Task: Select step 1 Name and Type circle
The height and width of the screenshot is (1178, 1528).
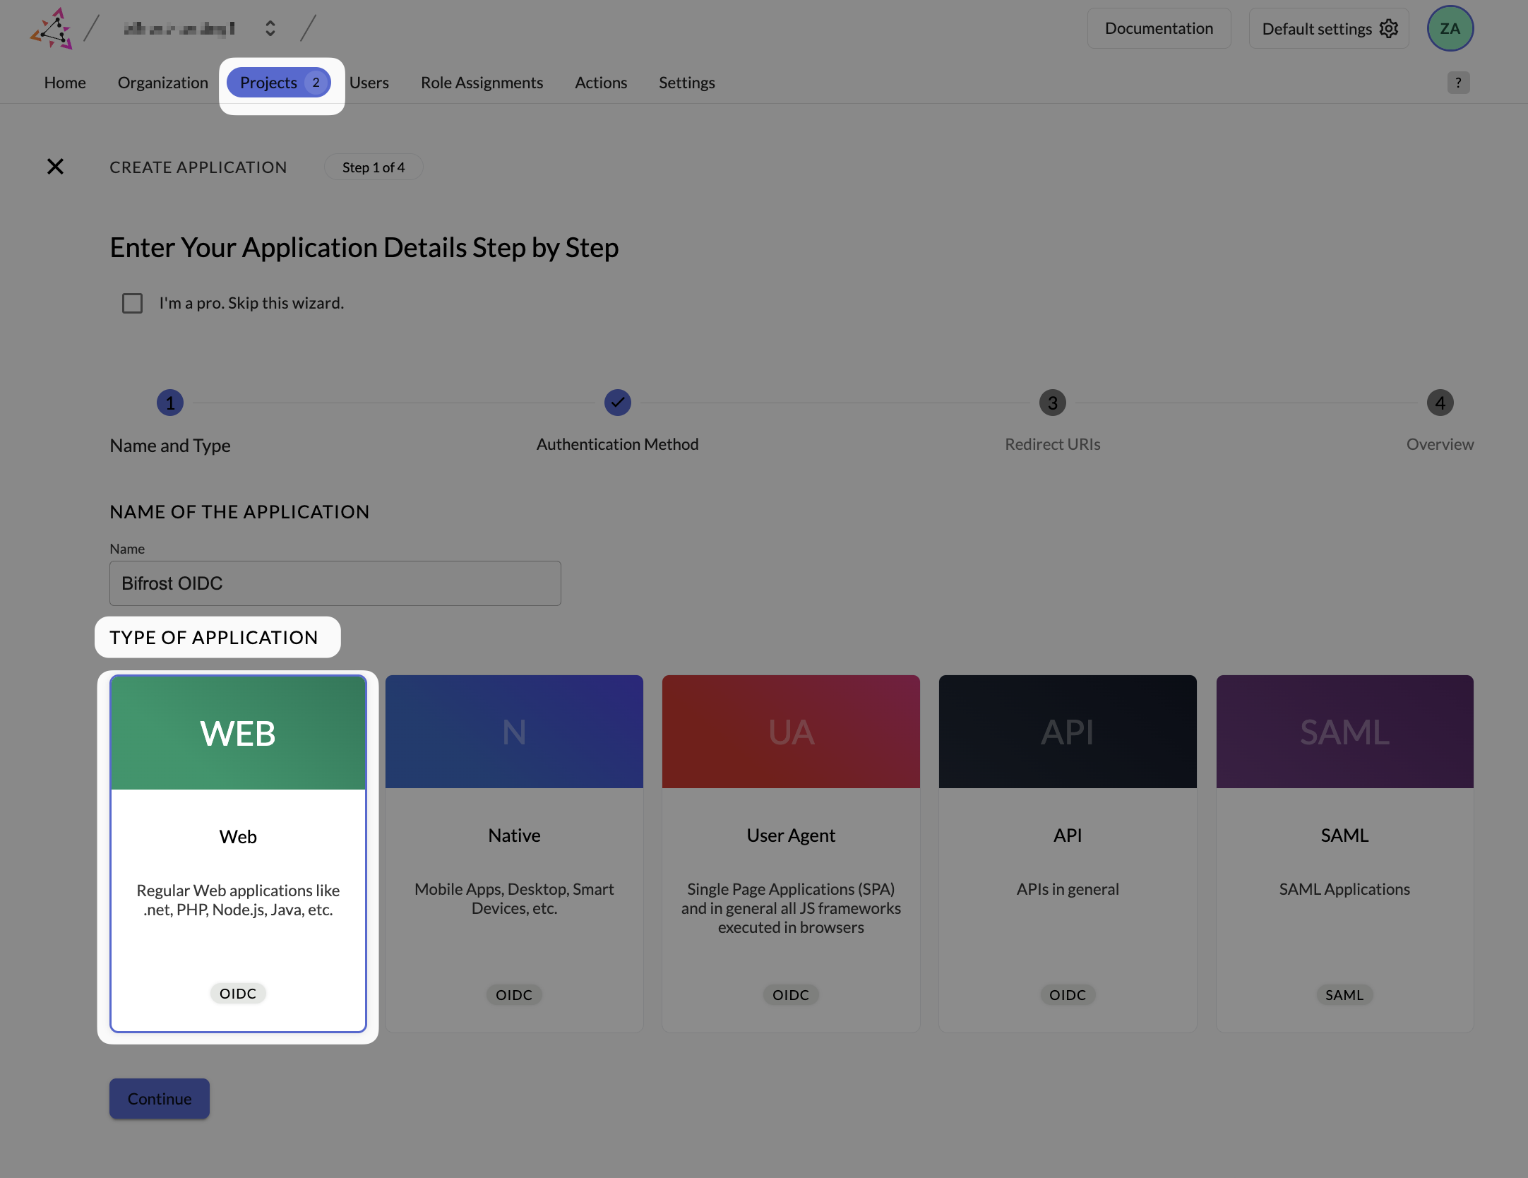Action: point(170,403)
